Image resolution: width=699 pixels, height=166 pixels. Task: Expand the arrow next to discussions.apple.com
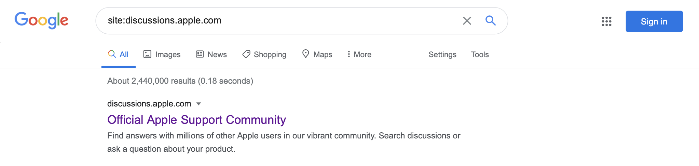(198, 104)
